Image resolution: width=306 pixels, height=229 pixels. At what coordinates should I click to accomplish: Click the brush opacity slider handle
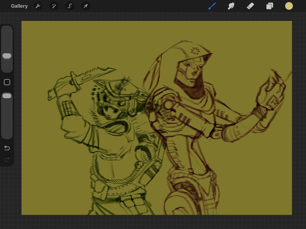7,96
